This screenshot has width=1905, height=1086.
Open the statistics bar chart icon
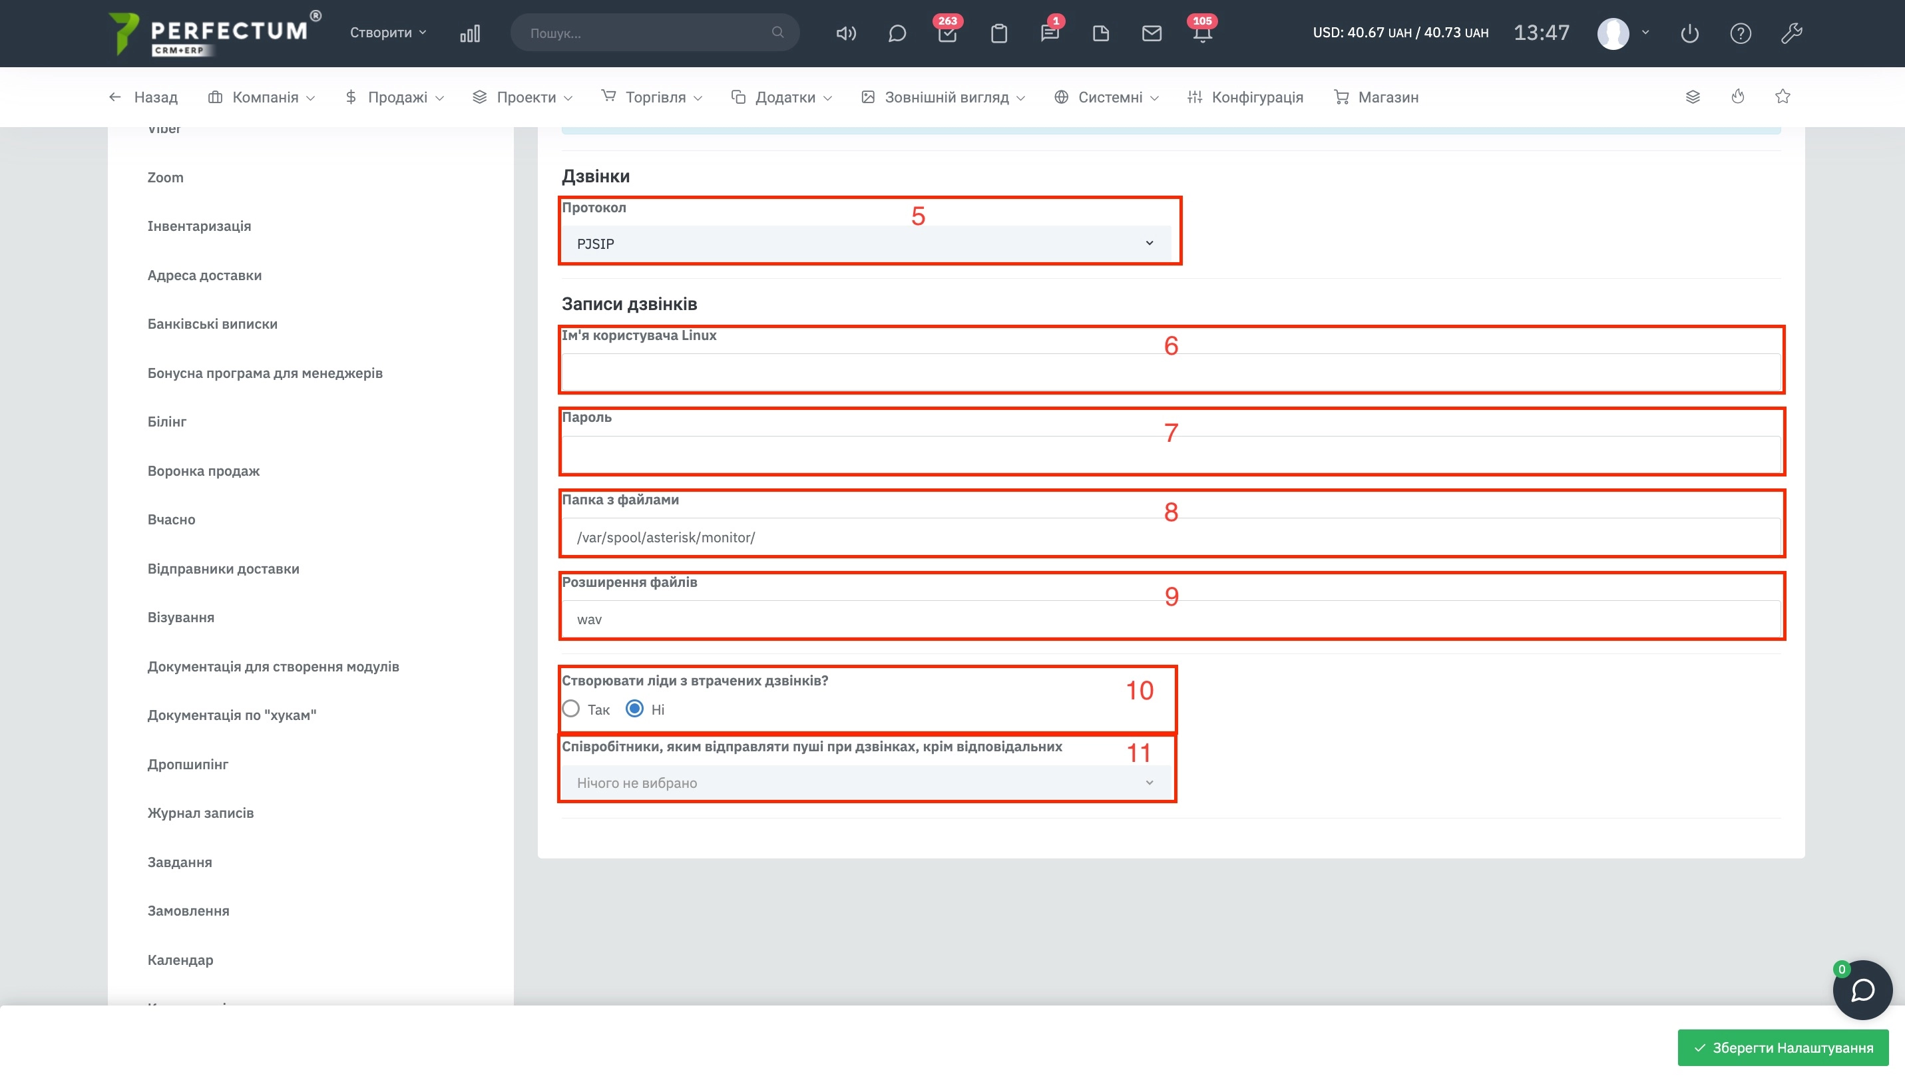[x=470, y=33]
